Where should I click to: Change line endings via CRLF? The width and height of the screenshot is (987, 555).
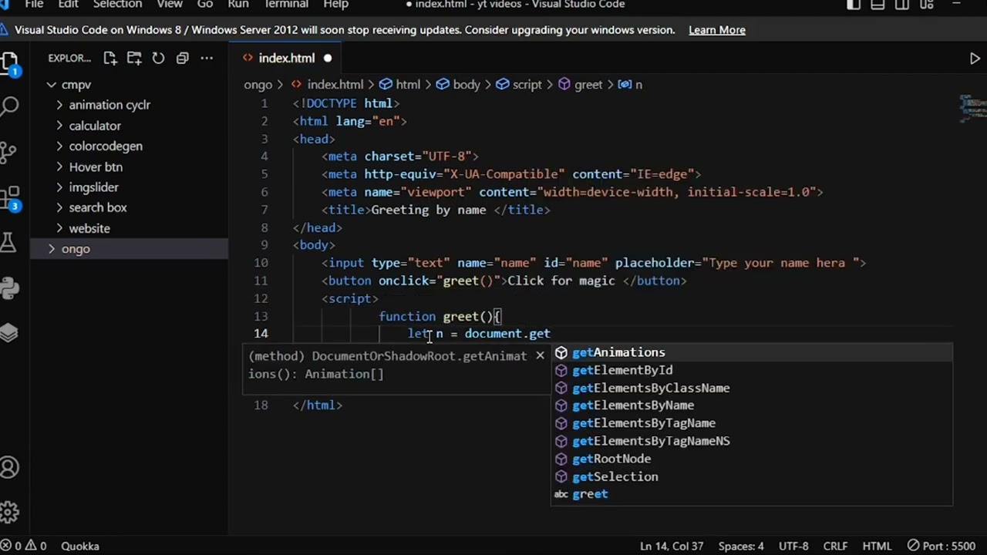coord(835,546)
